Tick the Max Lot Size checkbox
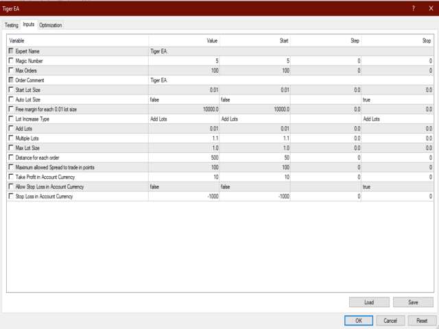This screenshot has width=439, height=329. pos(11,148)
